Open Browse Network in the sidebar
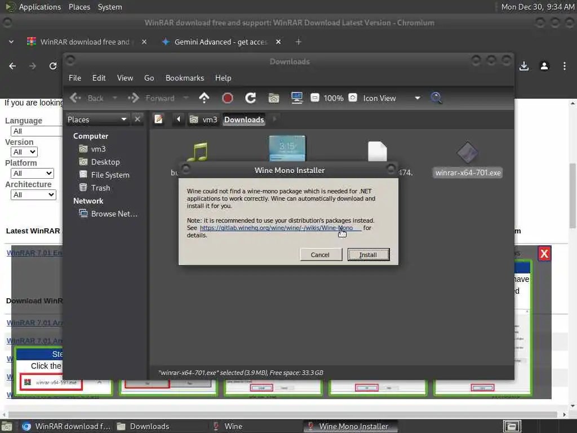This screenshot has width=577, height=433. point(109,214)
